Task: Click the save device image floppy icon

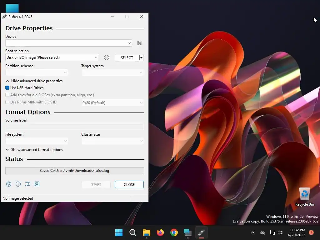Action: (140, 43)
